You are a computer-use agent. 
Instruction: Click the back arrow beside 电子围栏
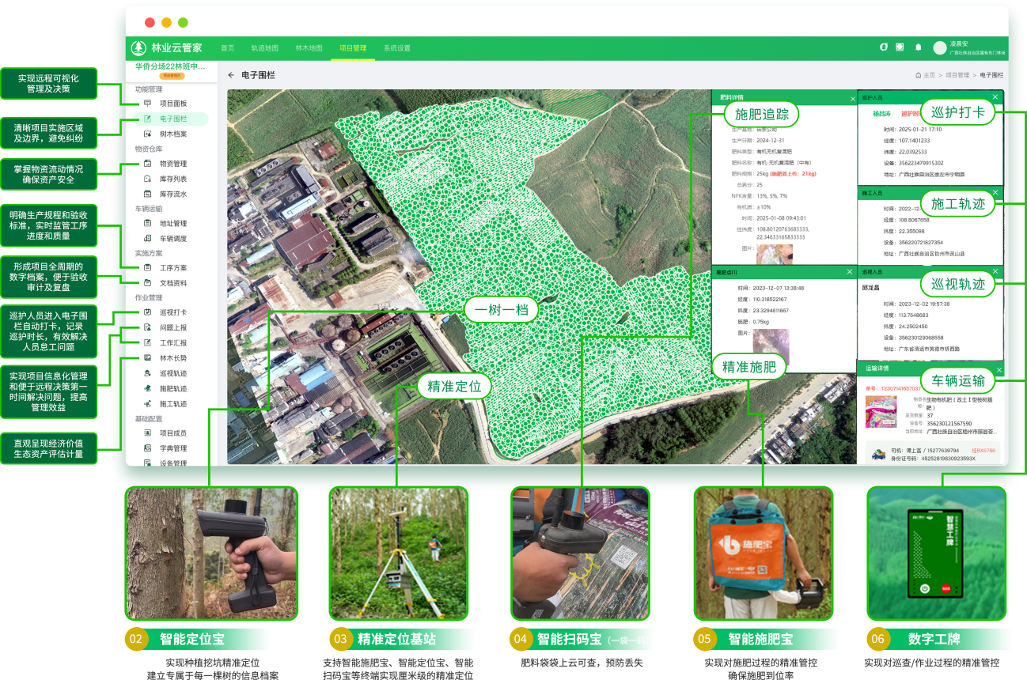tap(231, 75)
